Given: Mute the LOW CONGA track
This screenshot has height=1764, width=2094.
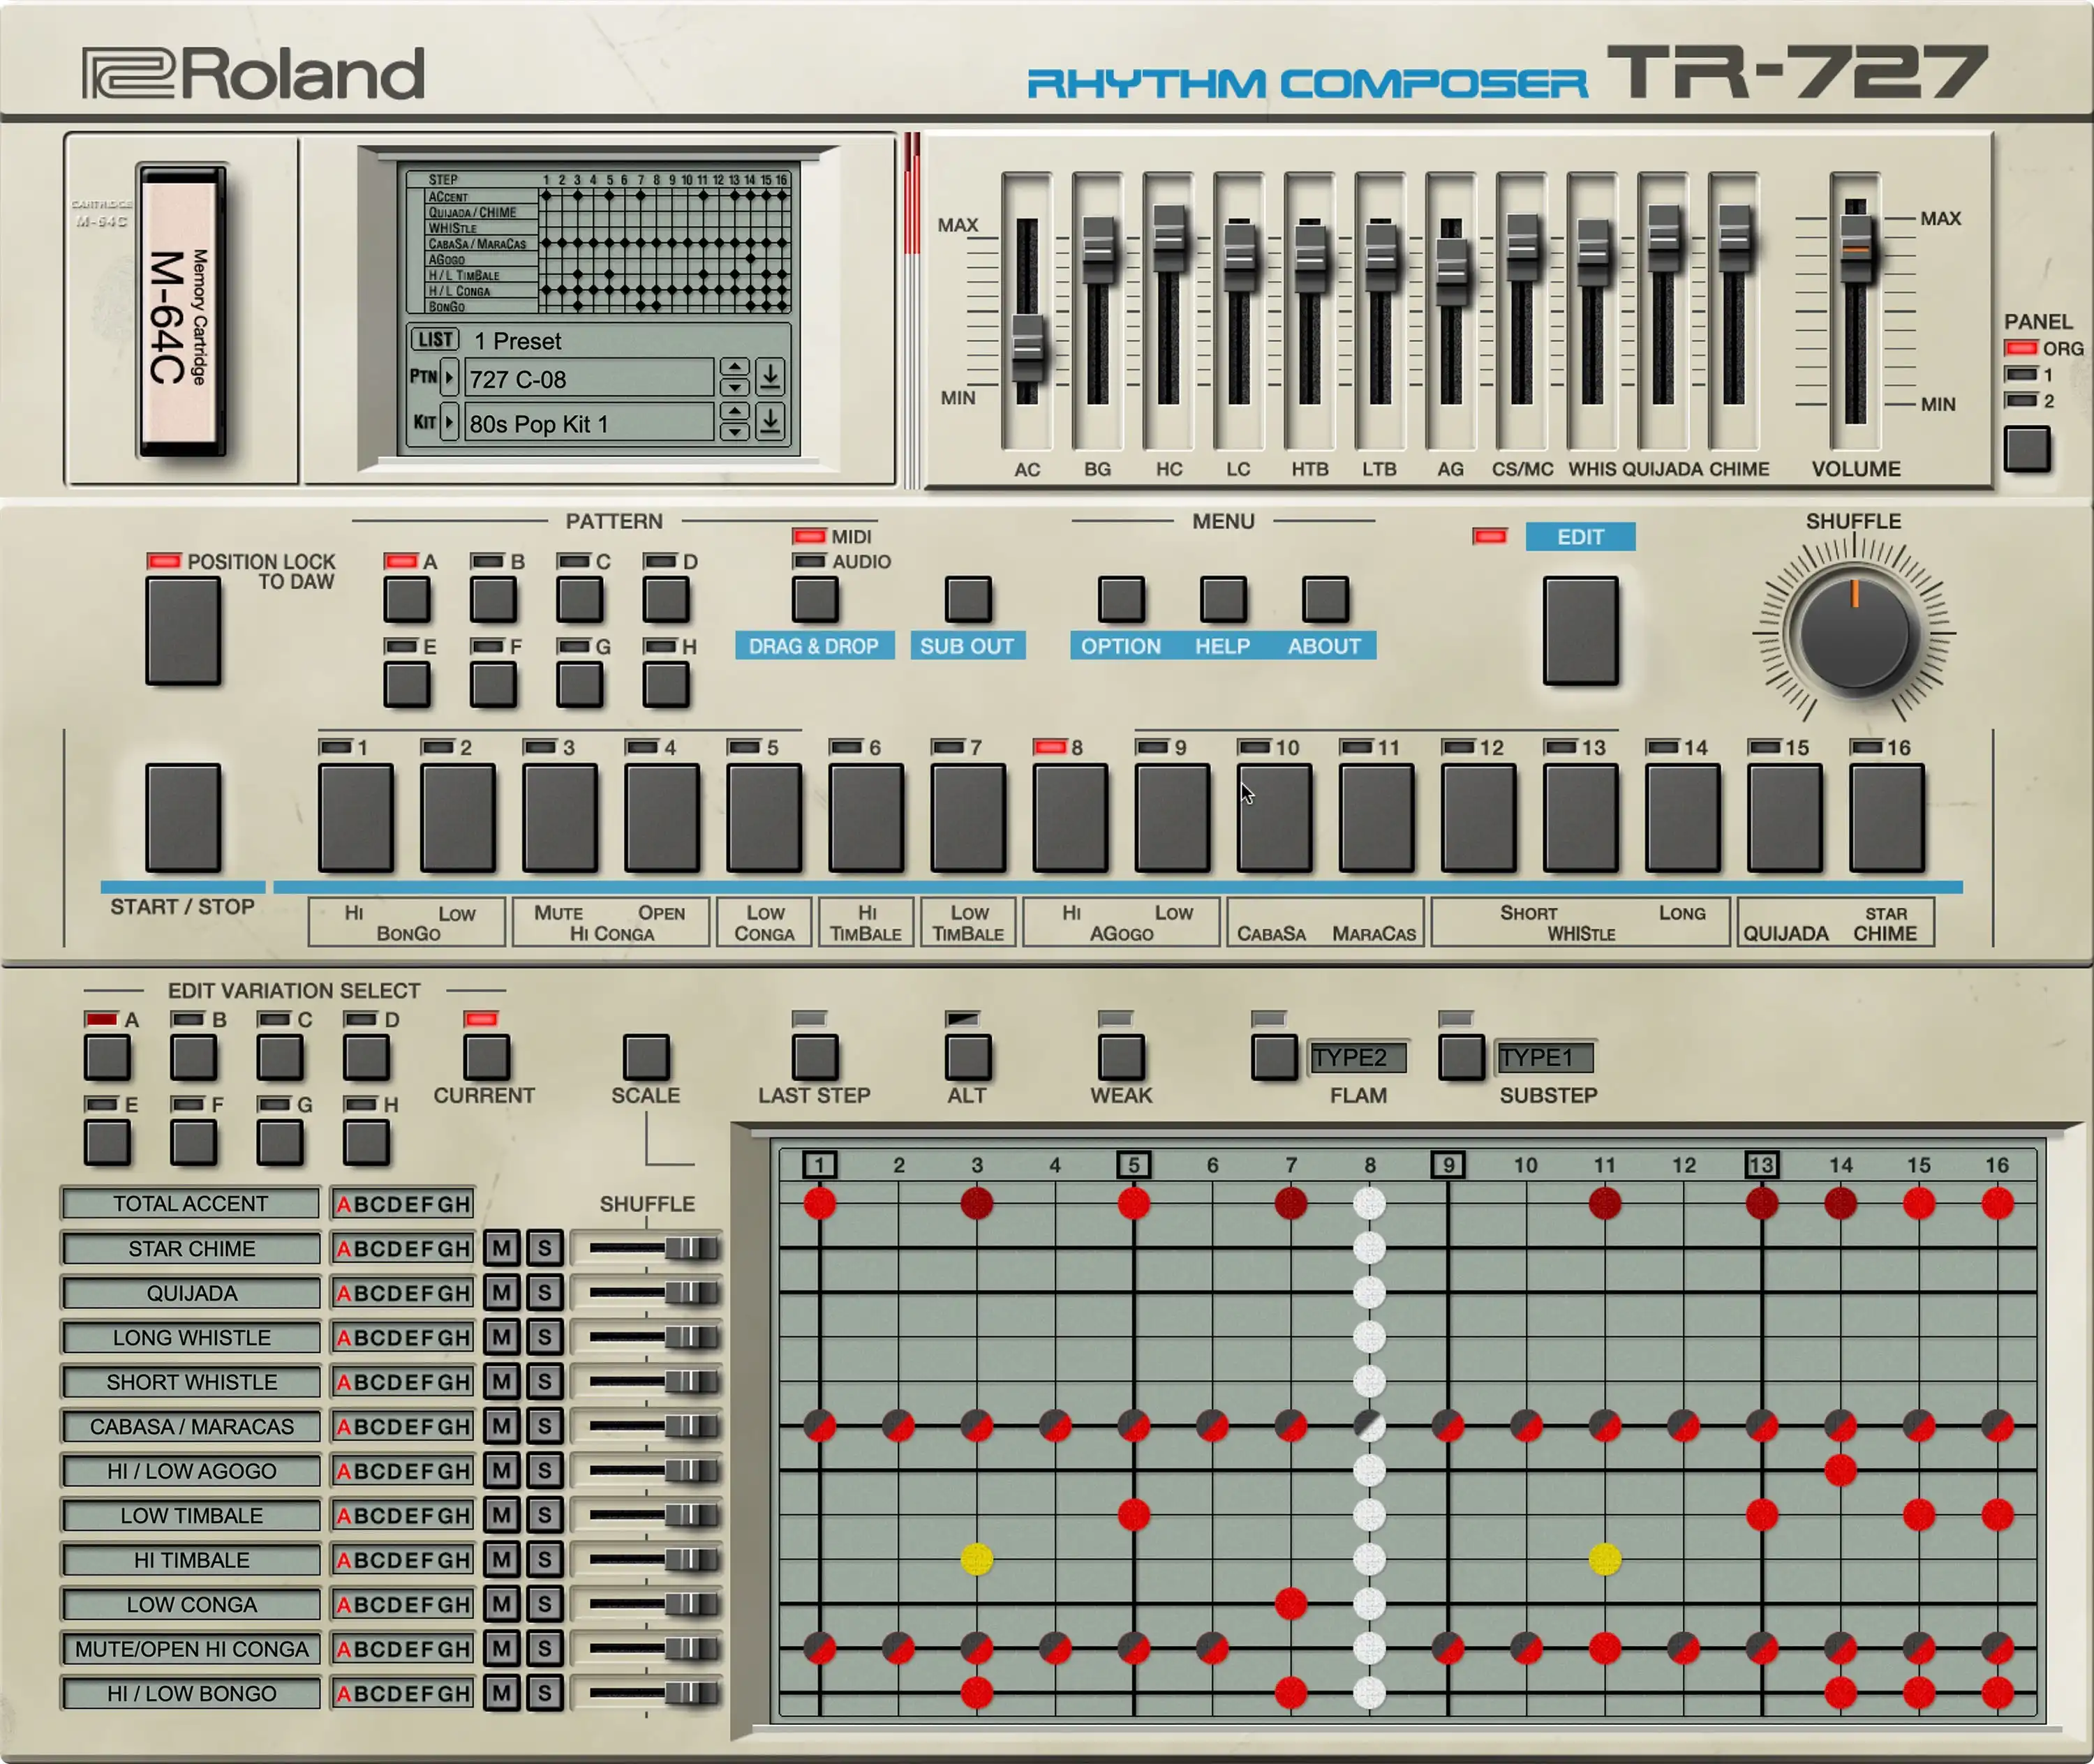Looking at the screenshot, I should pos(501,1604).
